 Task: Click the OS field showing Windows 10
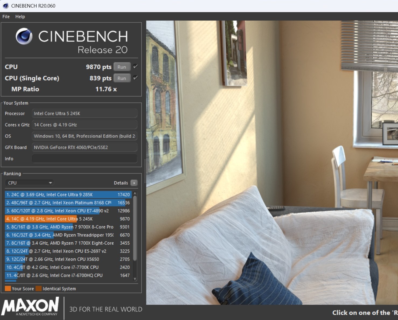[85, 136]
